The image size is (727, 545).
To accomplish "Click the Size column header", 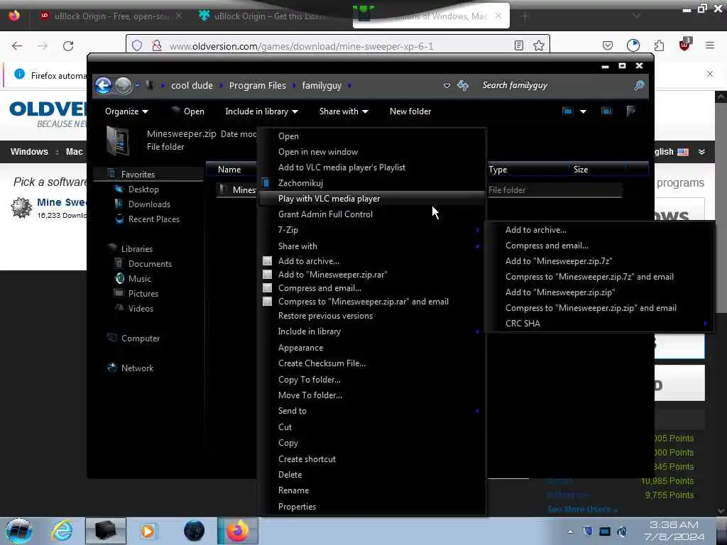I will click(581, 170).
